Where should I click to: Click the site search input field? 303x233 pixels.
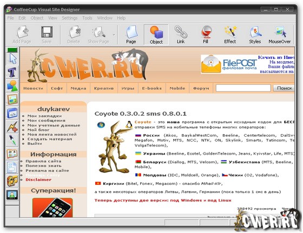243,88
